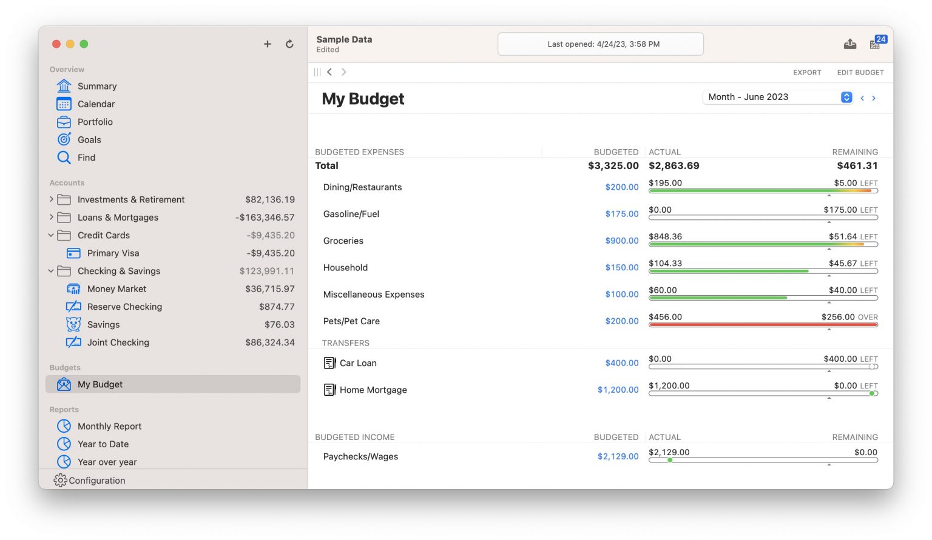Click the EXPORT button
The image size is (932, 540).
807,73
